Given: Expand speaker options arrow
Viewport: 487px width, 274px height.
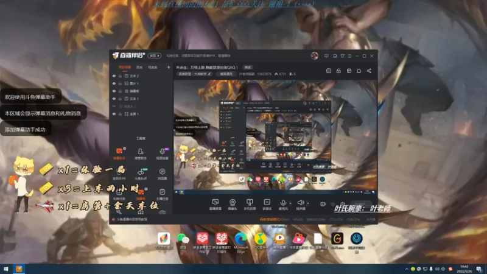Looking at the screenshot, I should pyautogui.click(x=308, y=203).
